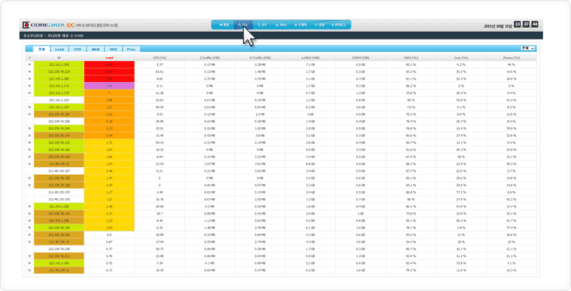The width and height of the screenshot is (571, 291).
Task: Select the highlighted second navigation menu item
Action: [x=242, y=25]
